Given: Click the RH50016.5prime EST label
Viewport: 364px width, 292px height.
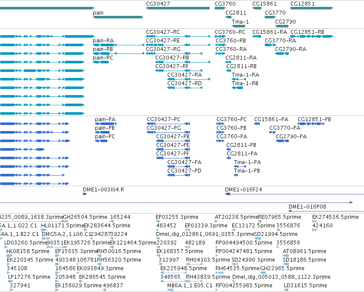Looking at the screenshot, I should (119, 251).
